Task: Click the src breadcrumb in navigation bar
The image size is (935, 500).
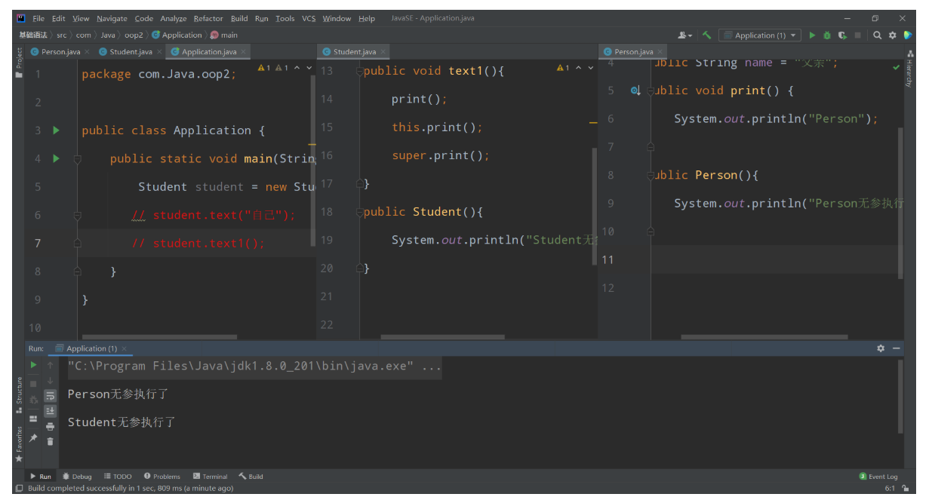Action: tap(62, 35)
